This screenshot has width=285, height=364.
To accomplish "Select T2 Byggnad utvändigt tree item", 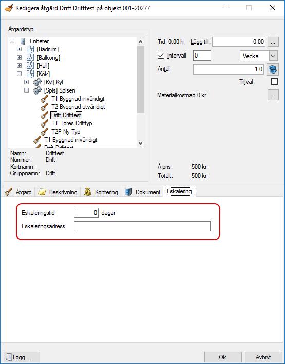I will [x=78, y=107].
